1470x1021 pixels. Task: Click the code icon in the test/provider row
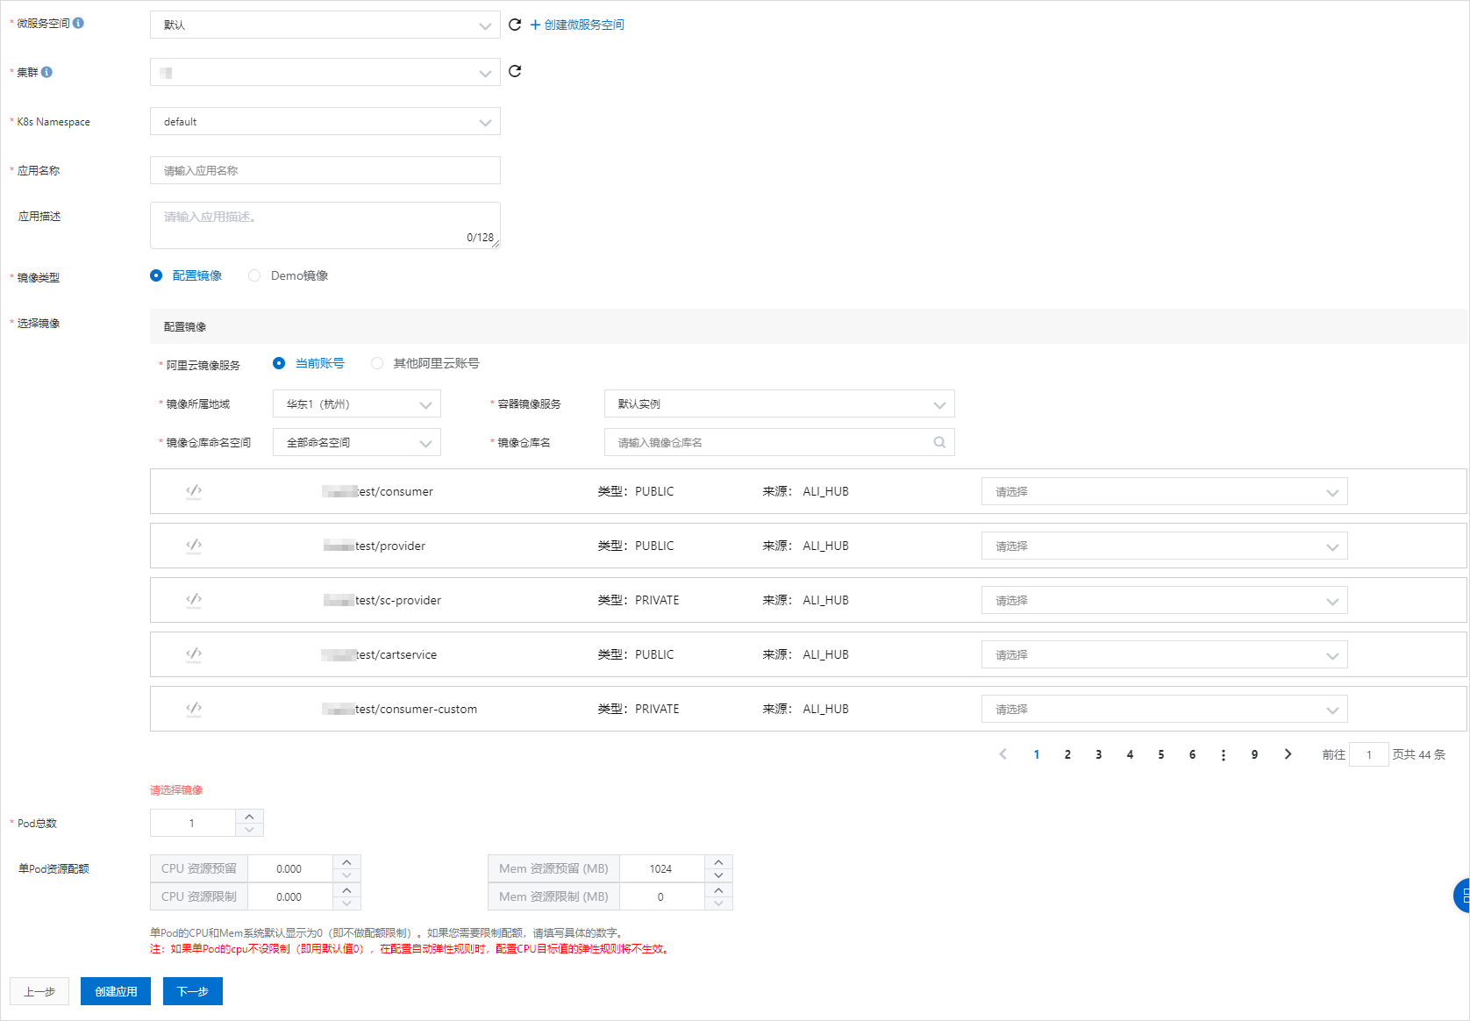coord(194,546)
